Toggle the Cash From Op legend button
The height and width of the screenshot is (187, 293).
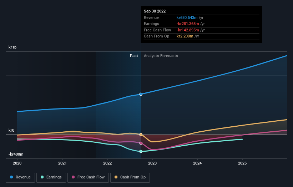pos(130,177)
